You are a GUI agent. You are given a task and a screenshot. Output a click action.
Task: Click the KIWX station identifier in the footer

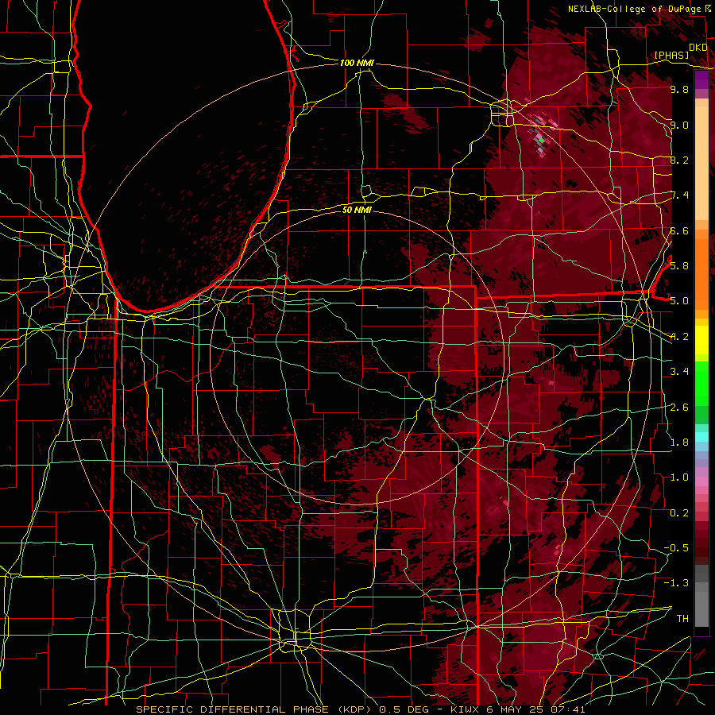(465, 709)
